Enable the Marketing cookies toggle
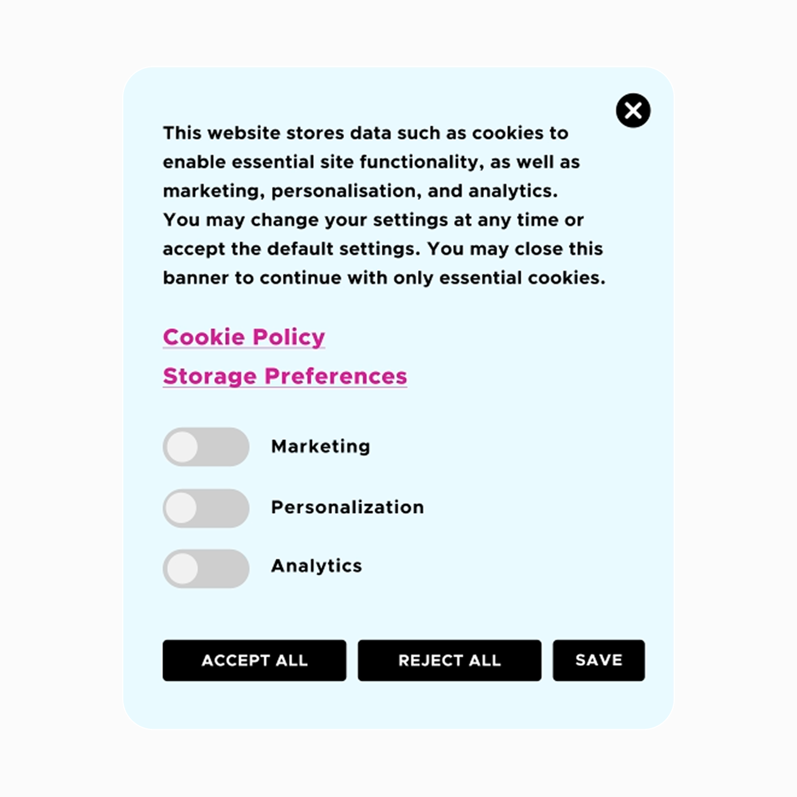The height and width of the screenshot is (797, 797). point(206,447)
